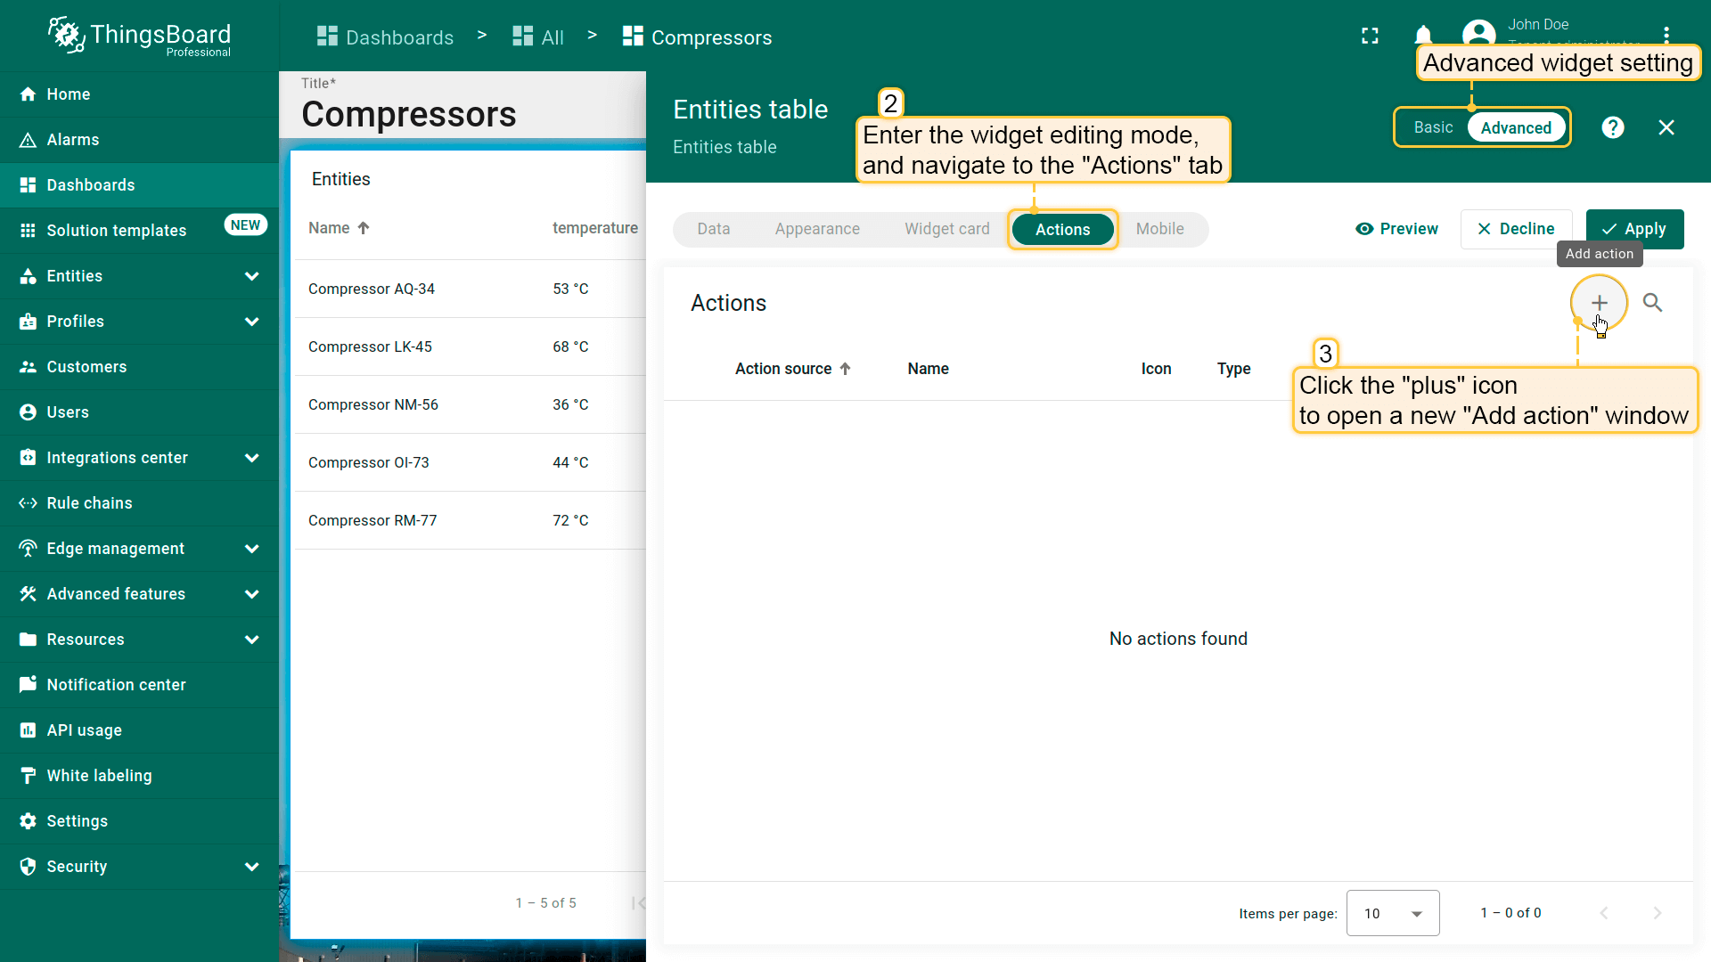
Task: Toggle Preview eye for the widget
Action: (x=1396, y=229)
